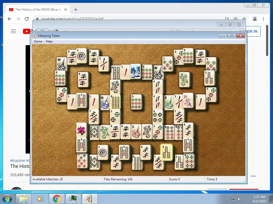
Task: Click the Score: 0 status text
Action: (174, 179)
